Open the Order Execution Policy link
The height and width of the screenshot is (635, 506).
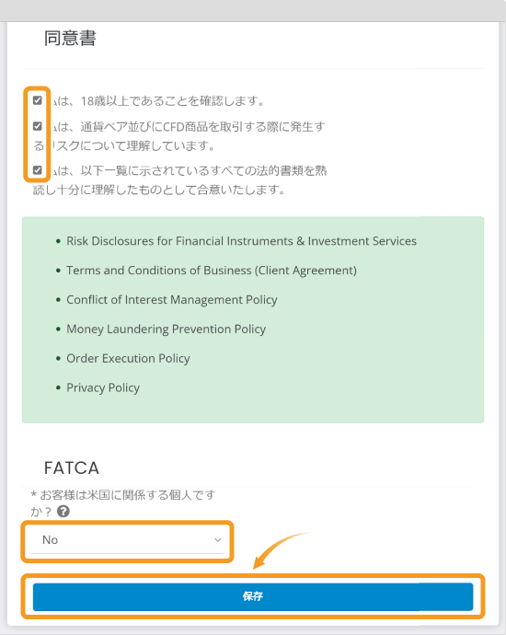[128, 358]
